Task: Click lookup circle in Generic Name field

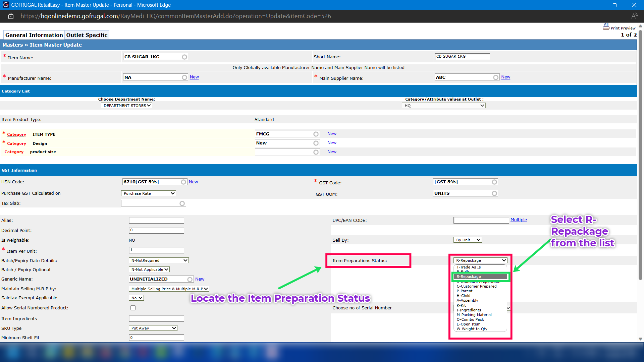Action: tap(190, 279)
